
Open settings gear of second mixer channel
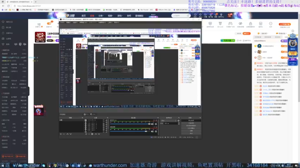[156, 131]
